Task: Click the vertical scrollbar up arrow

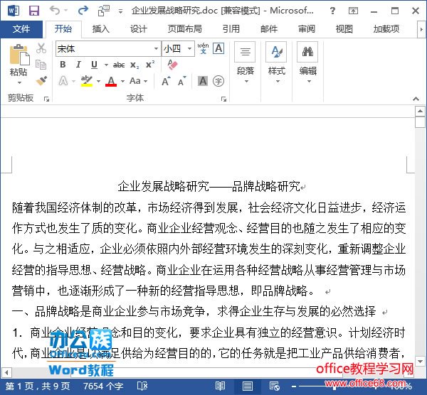Action: 420,111
